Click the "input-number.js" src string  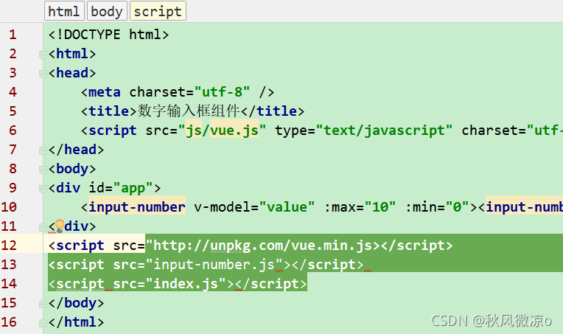214,265
